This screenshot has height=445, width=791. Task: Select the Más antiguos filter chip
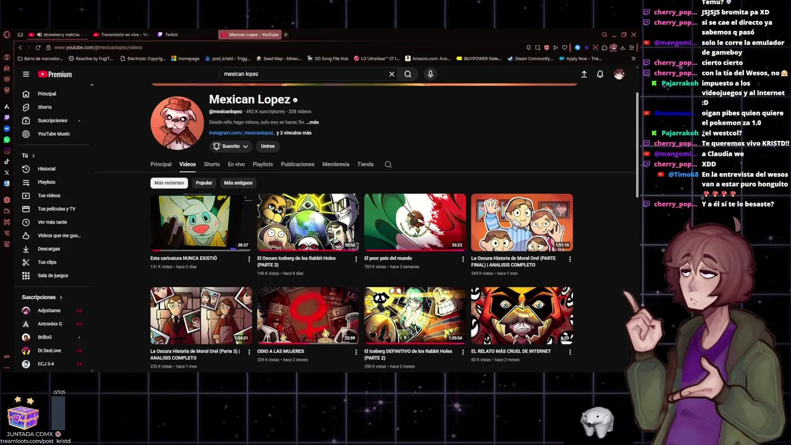tap(238, 183)
